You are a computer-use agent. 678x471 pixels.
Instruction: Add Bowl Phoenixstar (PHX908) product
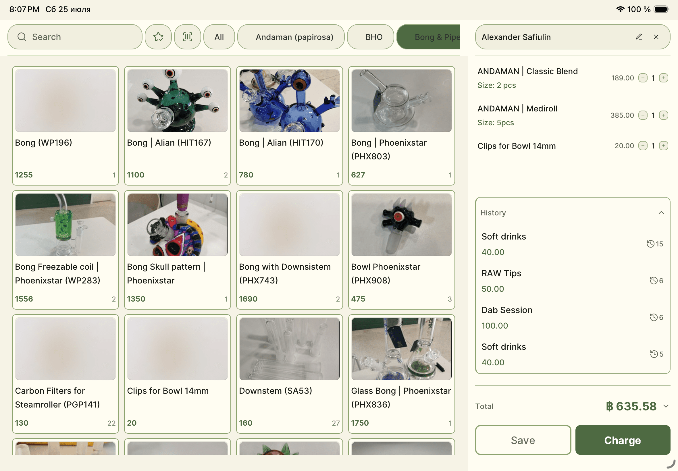pyautogui.click(x=401, y=250)
